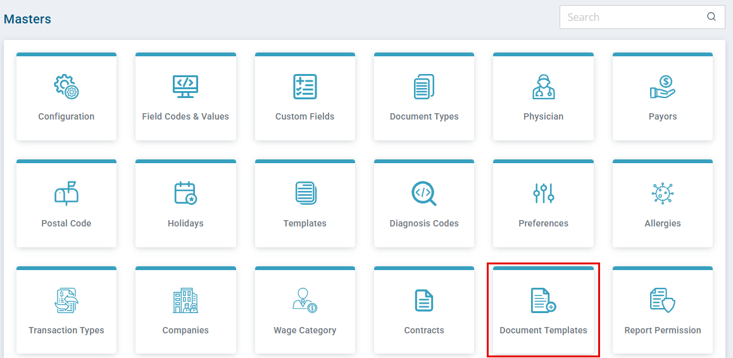This screenshot has width=733, height=358.
Task: Click the Report Permission label
Action: (662, 330)
